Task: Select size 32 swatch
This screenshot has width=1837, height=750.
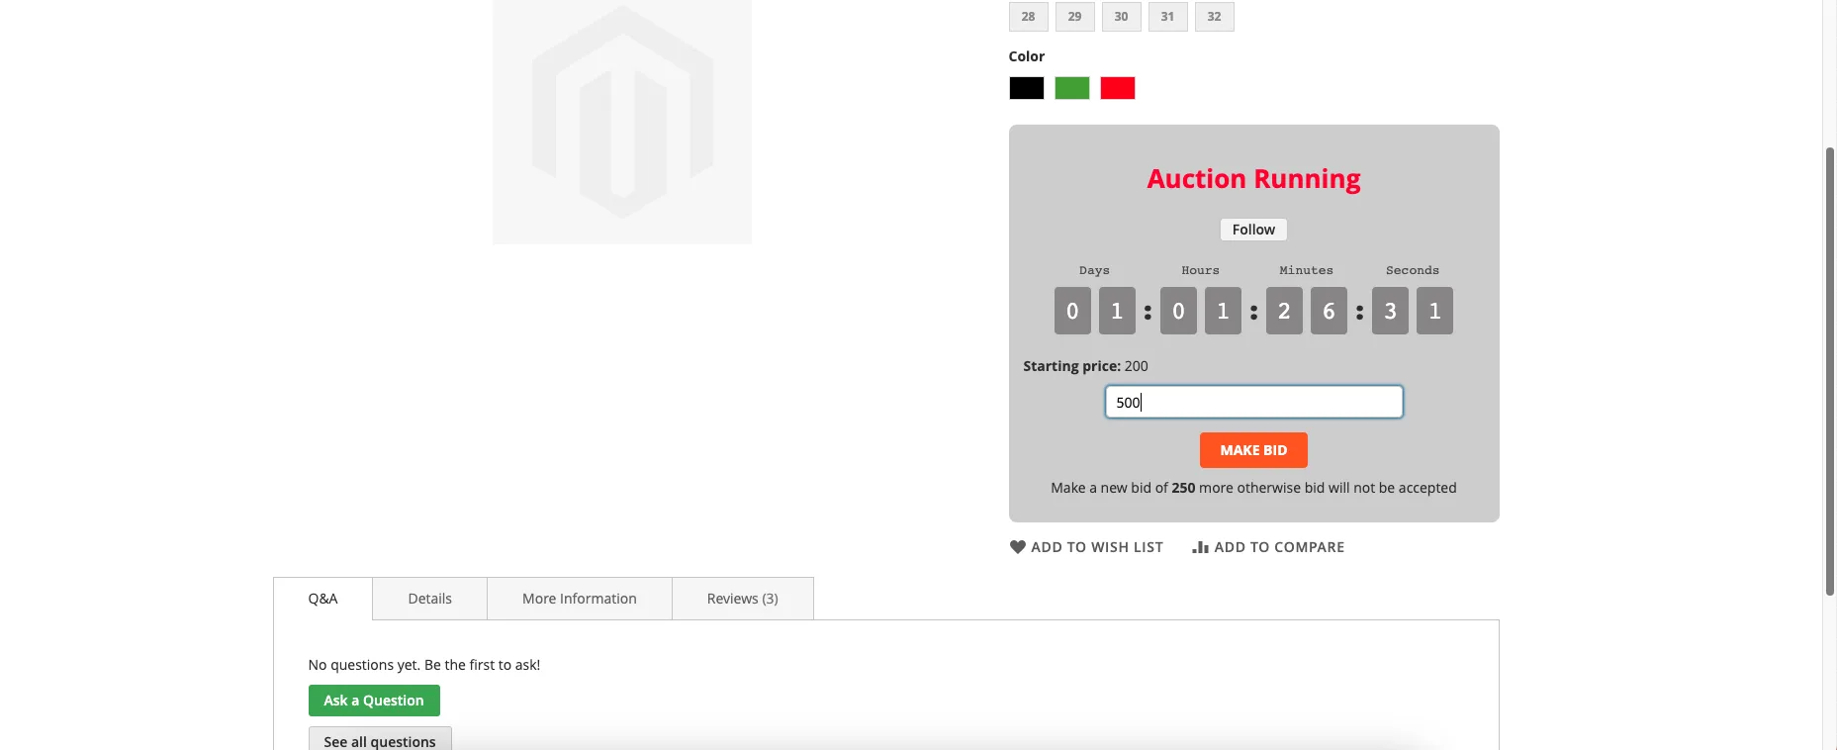Action: click(x=1214, y=17)
